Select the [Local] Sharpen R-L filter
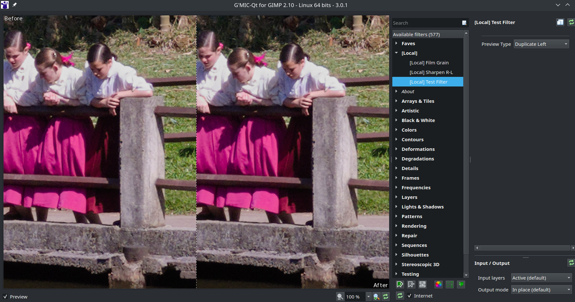Viewport: 575px width, 302px height. point(431,72)
